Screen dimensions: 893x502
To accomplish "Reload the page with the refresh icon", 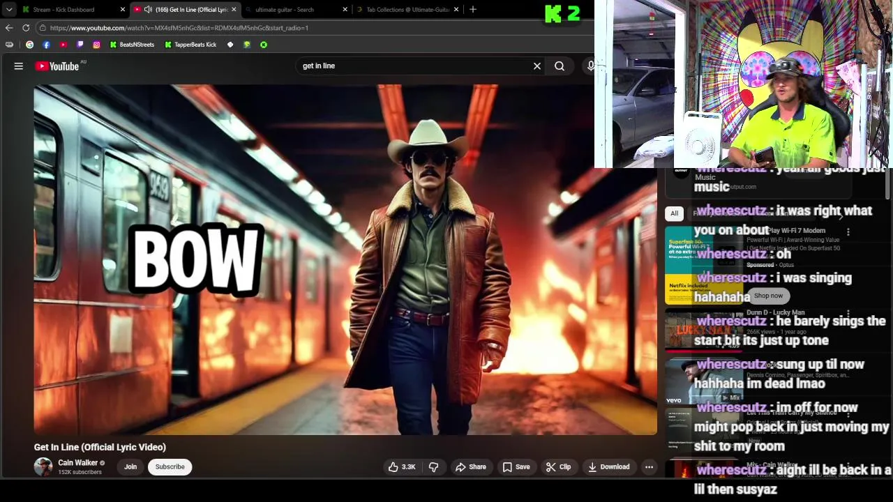I will pyautogui.click(x=26, y=28).
